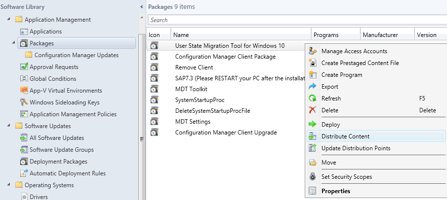
Task: Click the Create Prestaged Content File icon
Action: pos(313,63)
